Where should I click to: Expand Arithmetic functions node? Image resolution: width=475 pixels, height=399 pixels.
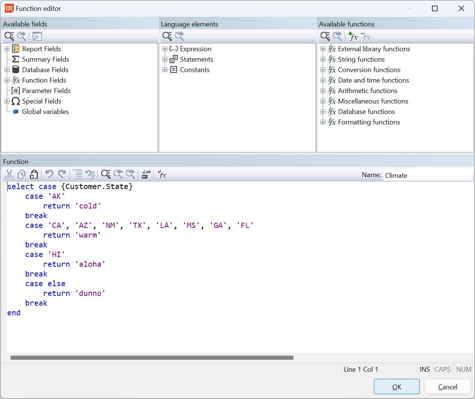323,91
